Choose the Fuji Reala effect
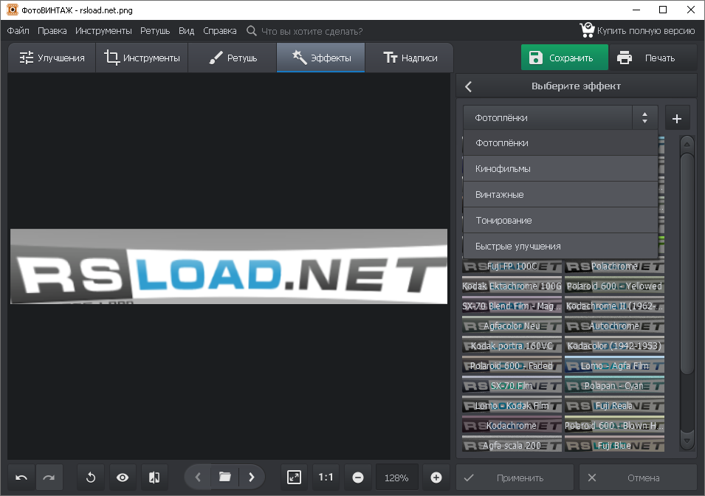Viewport: 705px width, 496px height. click(x=615, y=406)
